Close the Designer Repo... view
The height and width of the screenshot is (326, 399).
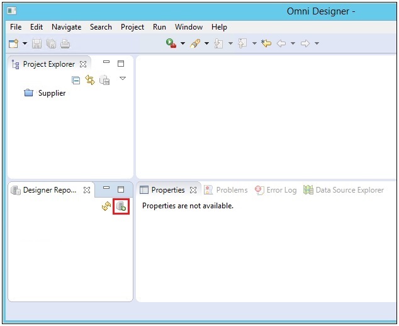coord(87,190)
